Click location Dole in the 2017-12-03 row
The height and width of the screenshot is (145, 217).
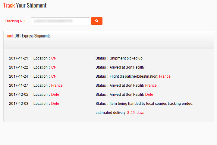click(x=55, y=104)
